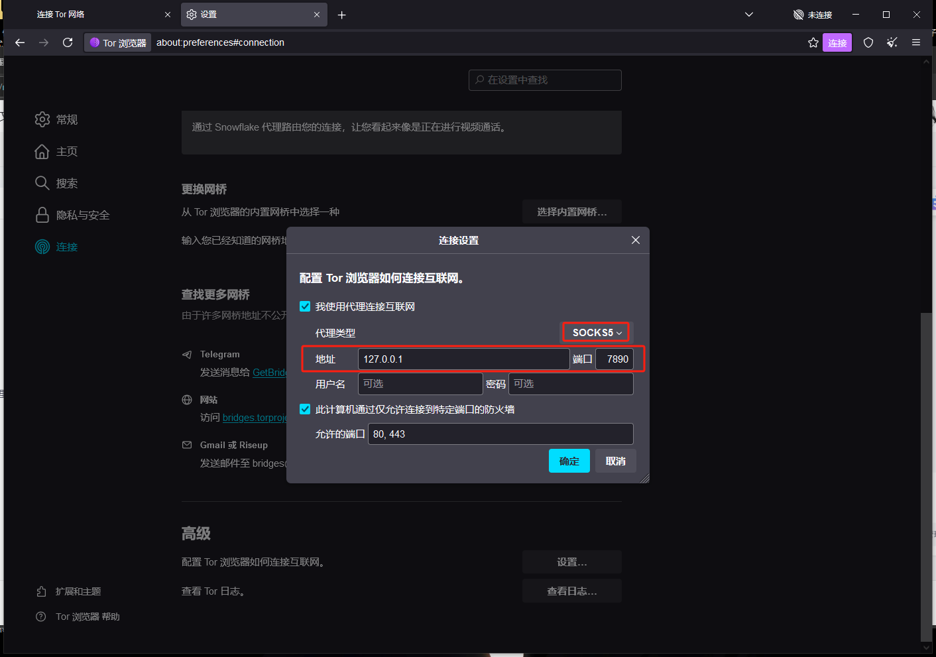Click the forward navigation arrow
936x657 pixels.
pos(44,42)
